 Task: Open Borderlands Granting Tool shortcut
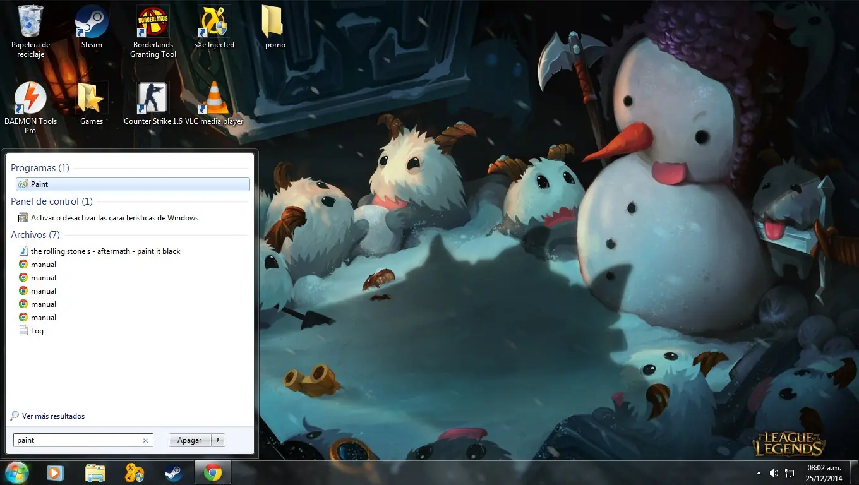pos(153,32)
